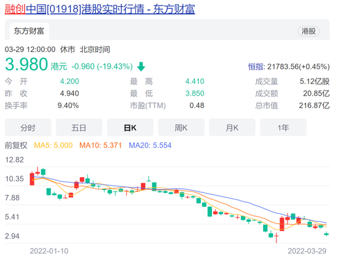
Task: Click the 市盈(TTM) label
Action: 148,105
